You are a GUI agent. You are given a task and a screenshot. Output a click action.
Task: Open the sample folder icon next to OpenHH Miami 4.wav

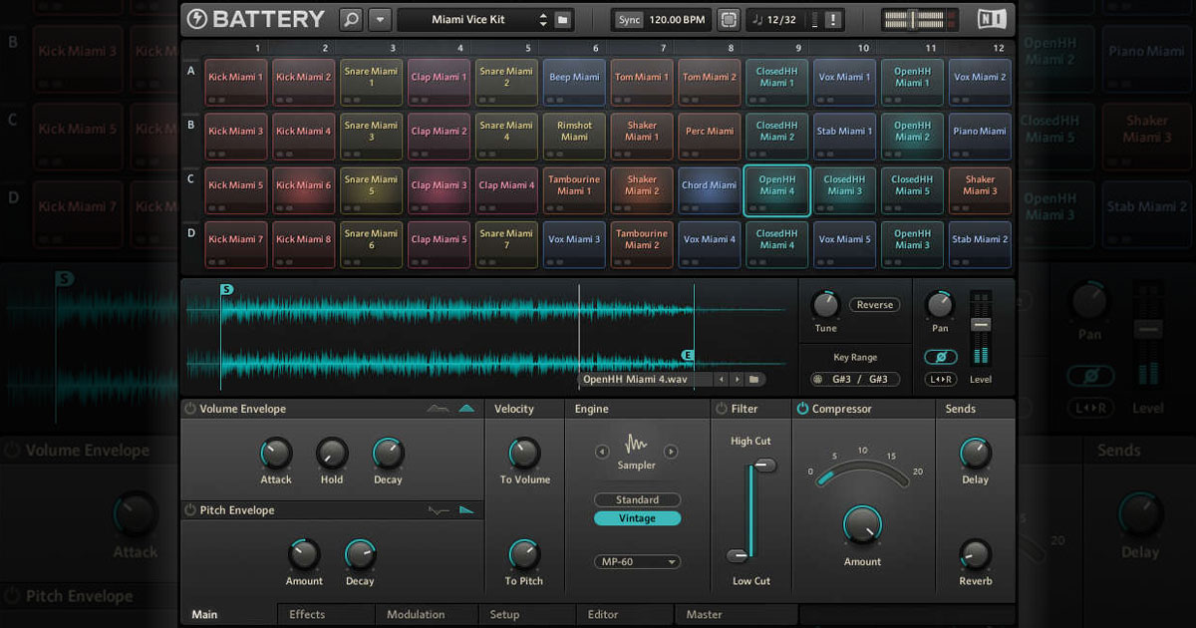(754, 379)
